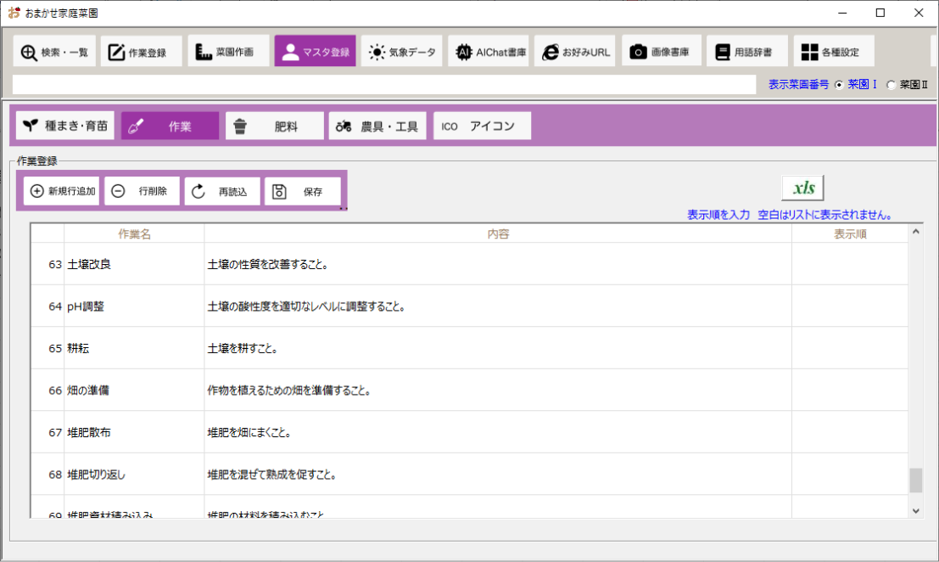Open the 用語辞書 glossary icon
Viewport: 939px width, 562px height.
[746, 51]
